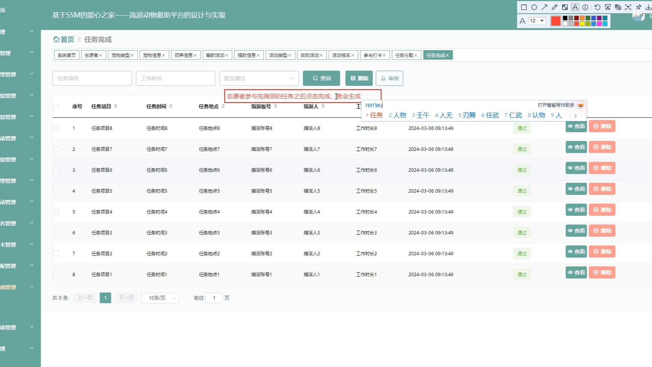Viewport: 652px width, 367px height.
Task: Click the go-to page number field
Action: pos(214,298)
